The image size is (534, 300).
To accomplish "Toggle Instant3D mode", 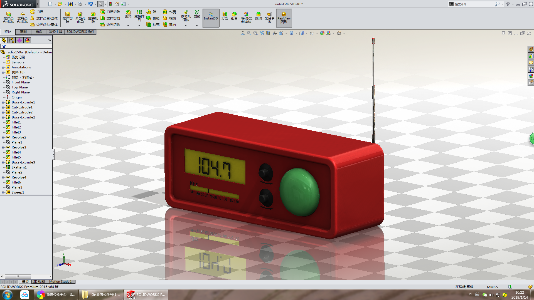I will pyautogui.click(x=211, y=18).
